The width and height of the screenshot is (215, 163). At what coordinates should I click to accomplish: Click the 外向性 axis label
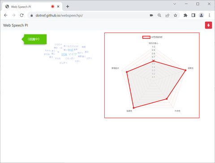[x=177, y=111]
